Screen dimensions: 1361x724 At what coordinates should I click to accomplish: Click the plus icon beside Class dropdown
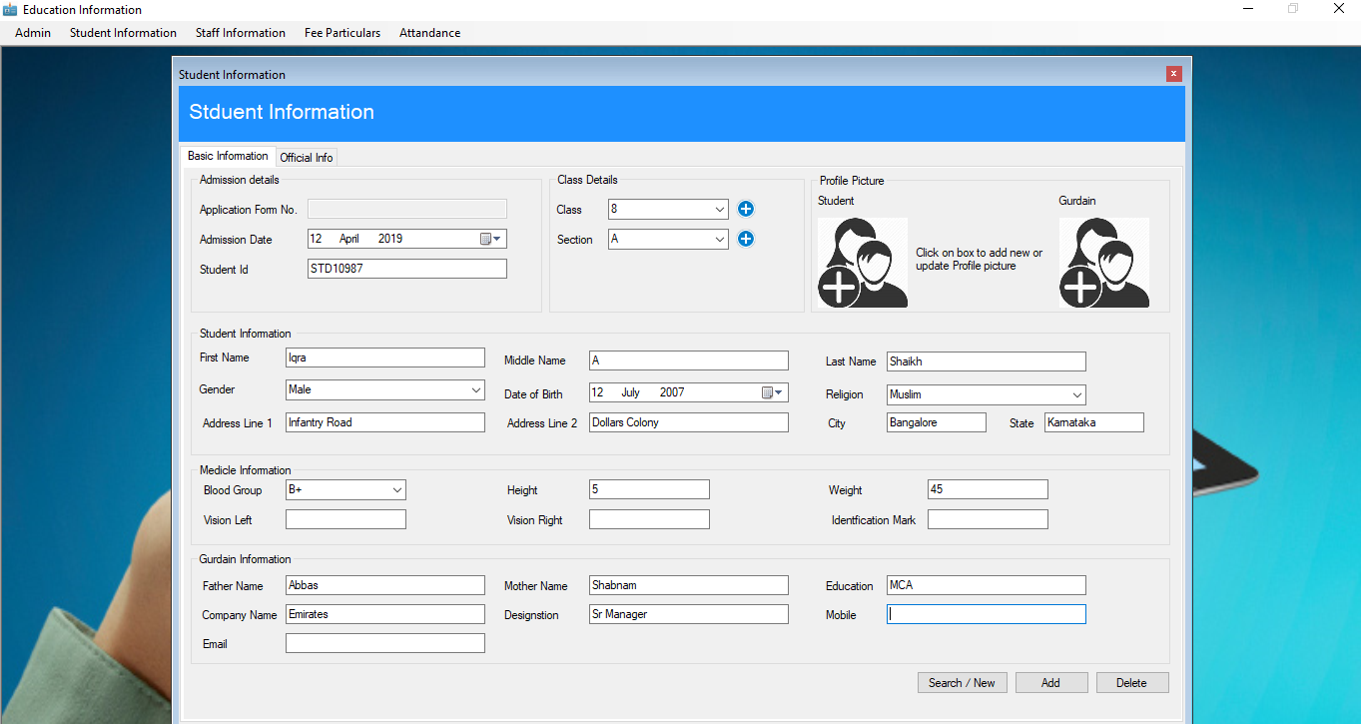point(746,209)
